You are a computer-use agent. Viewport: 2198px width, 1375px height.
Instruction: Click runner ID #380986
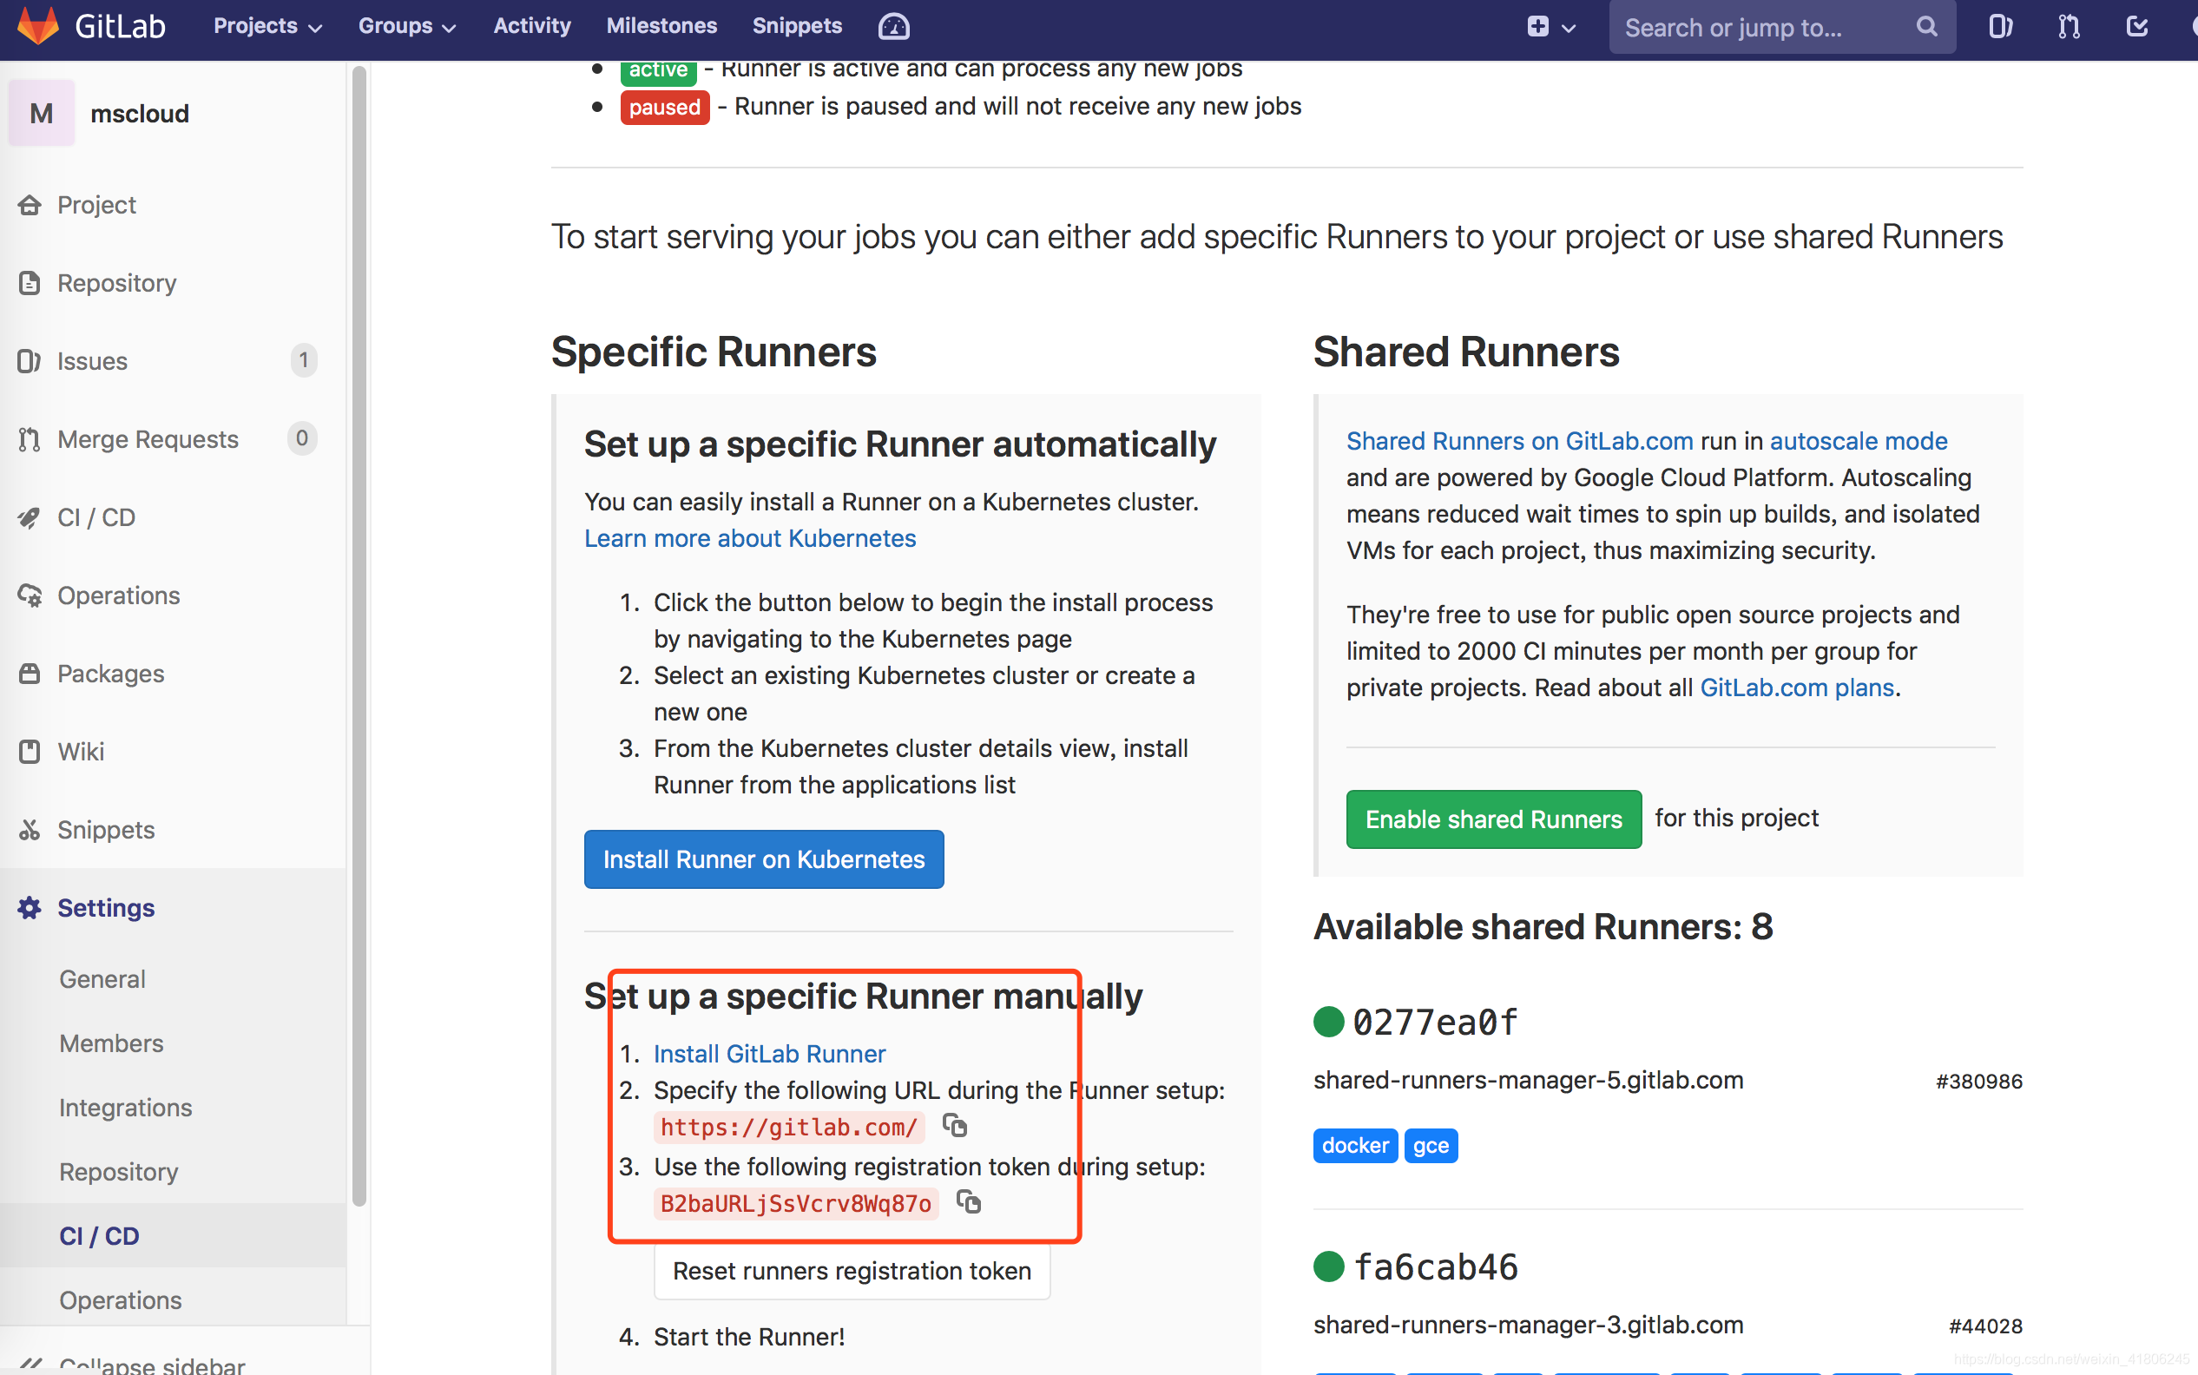[1979, 1082]
